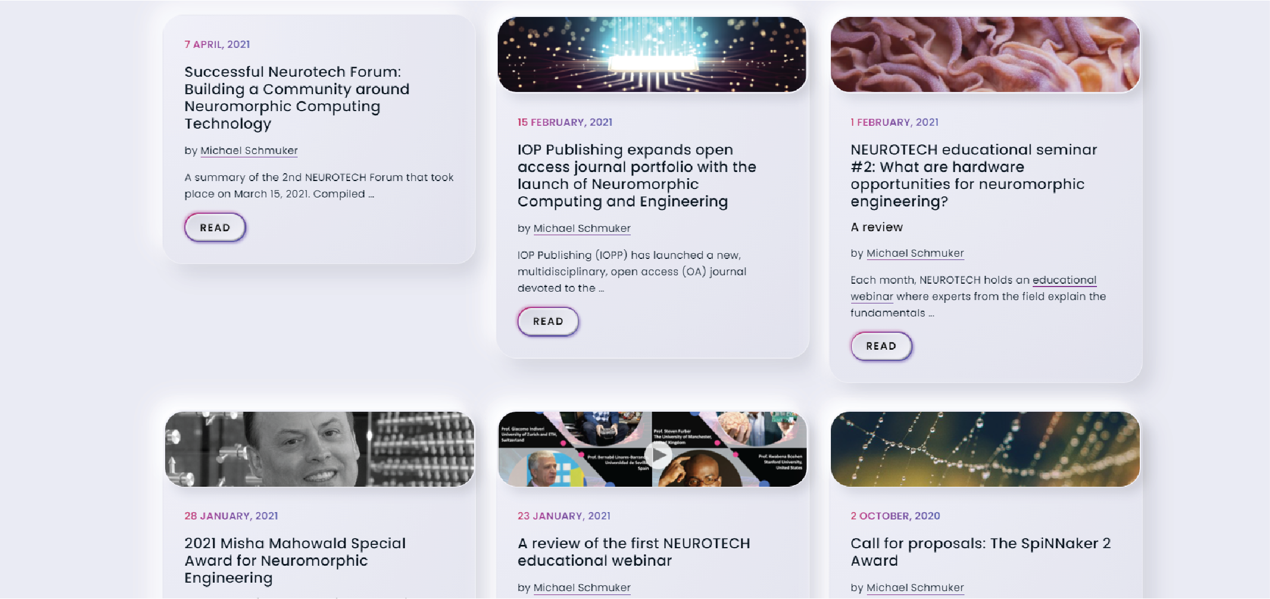This screenshot has width=1270, height=599.
Task: Open review of first NEUROTECH webinar title
Action: (x=634, y=552)
